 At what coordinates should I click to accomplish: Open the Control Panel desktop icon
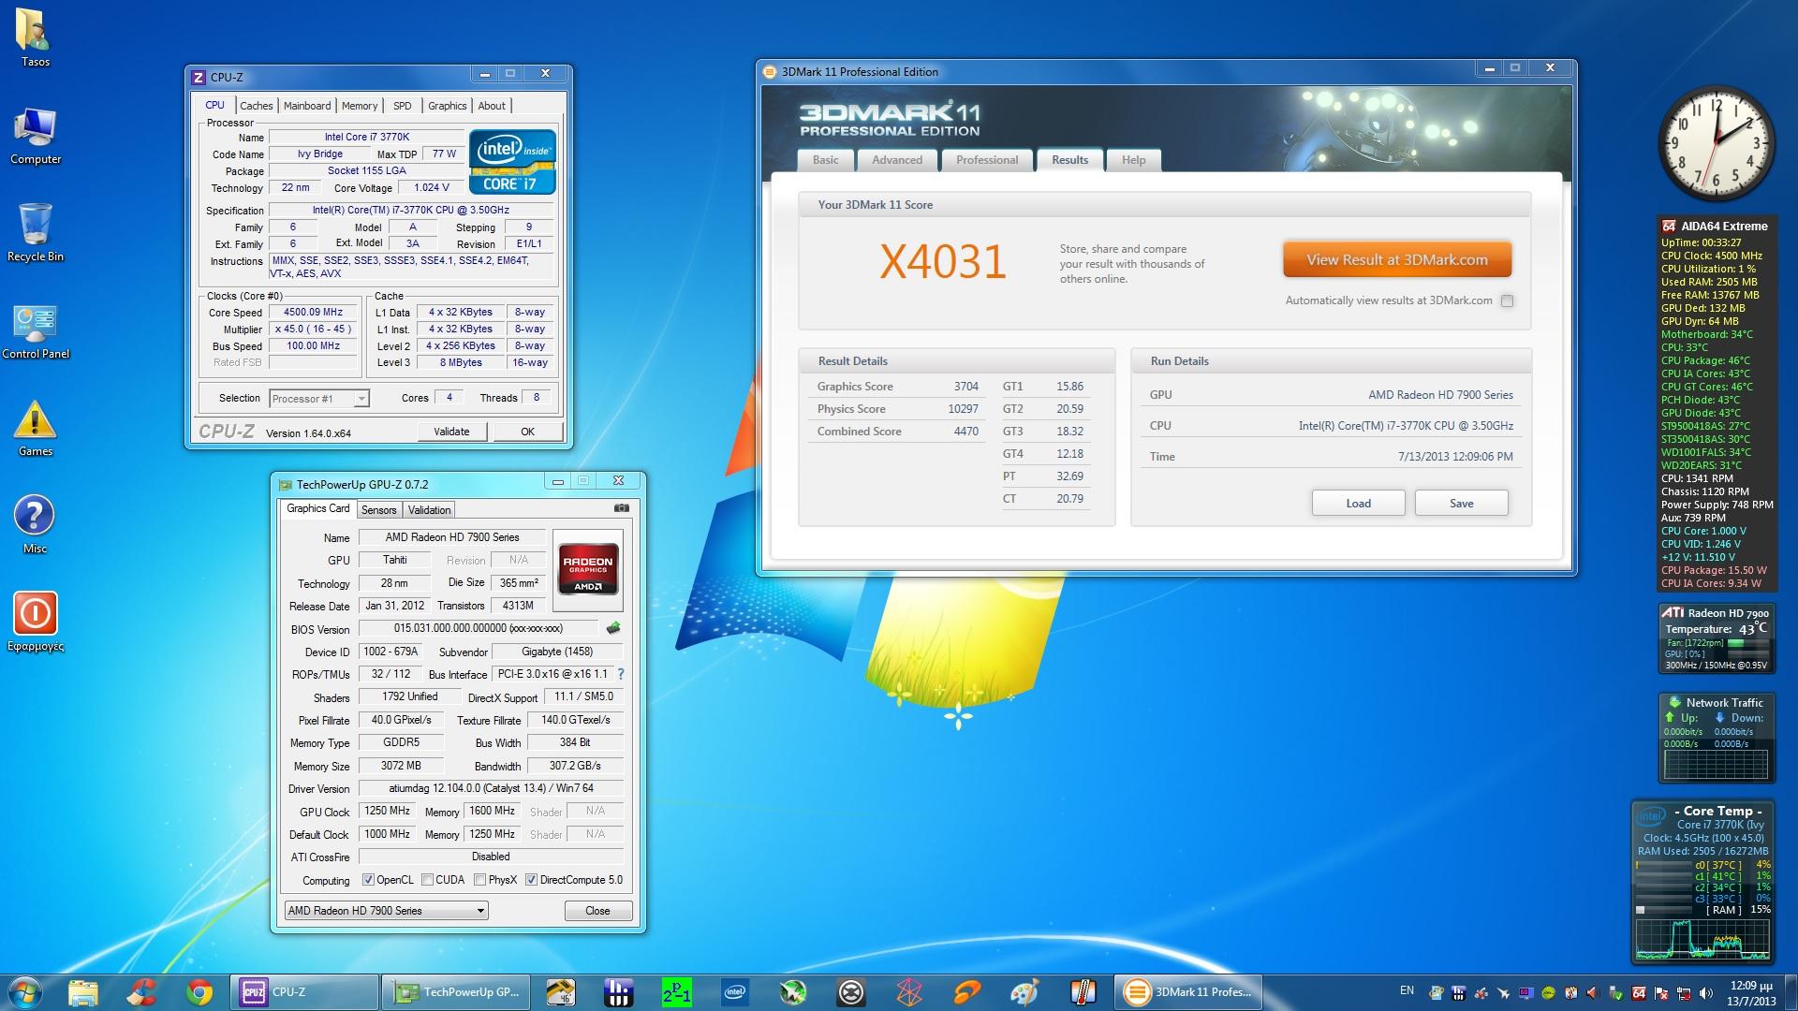coord(36,331)
